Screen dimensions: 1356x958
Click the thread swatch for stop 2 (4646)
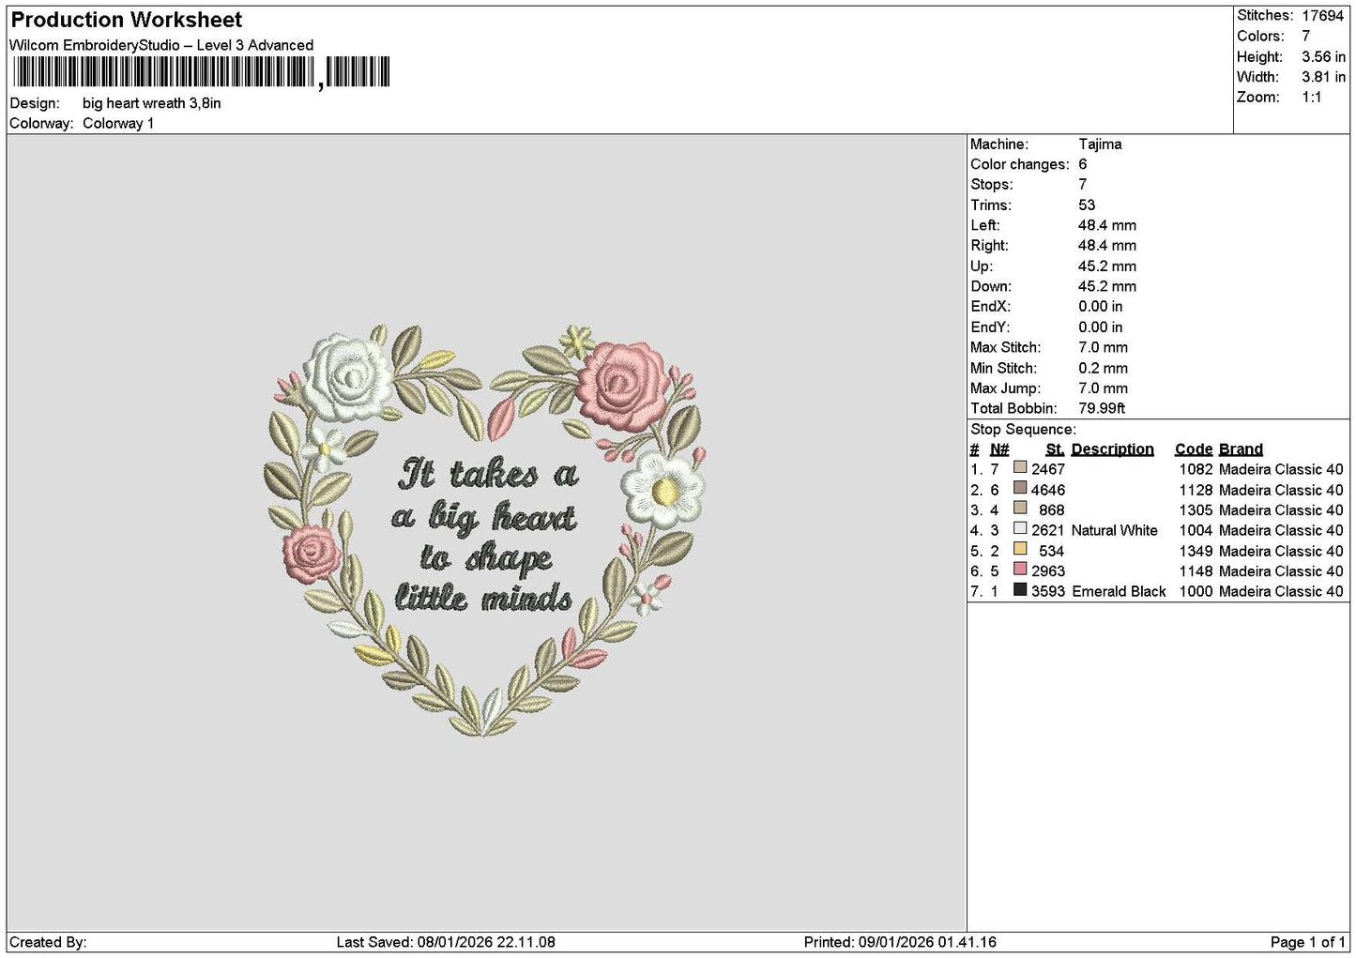(x=1020, y=488)
